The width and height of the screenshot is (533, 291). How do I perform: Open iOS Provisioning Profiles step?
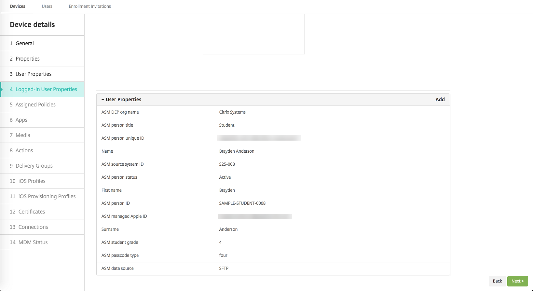click(47, 196)
